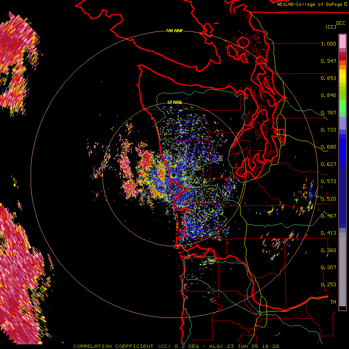Click the 100 NMI range ring label
The width and height of the screenshot is (349, 349).
point(174,31)
